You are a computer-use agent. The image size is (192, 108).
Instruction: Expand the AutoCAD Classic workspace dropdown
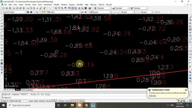[25, 12]
